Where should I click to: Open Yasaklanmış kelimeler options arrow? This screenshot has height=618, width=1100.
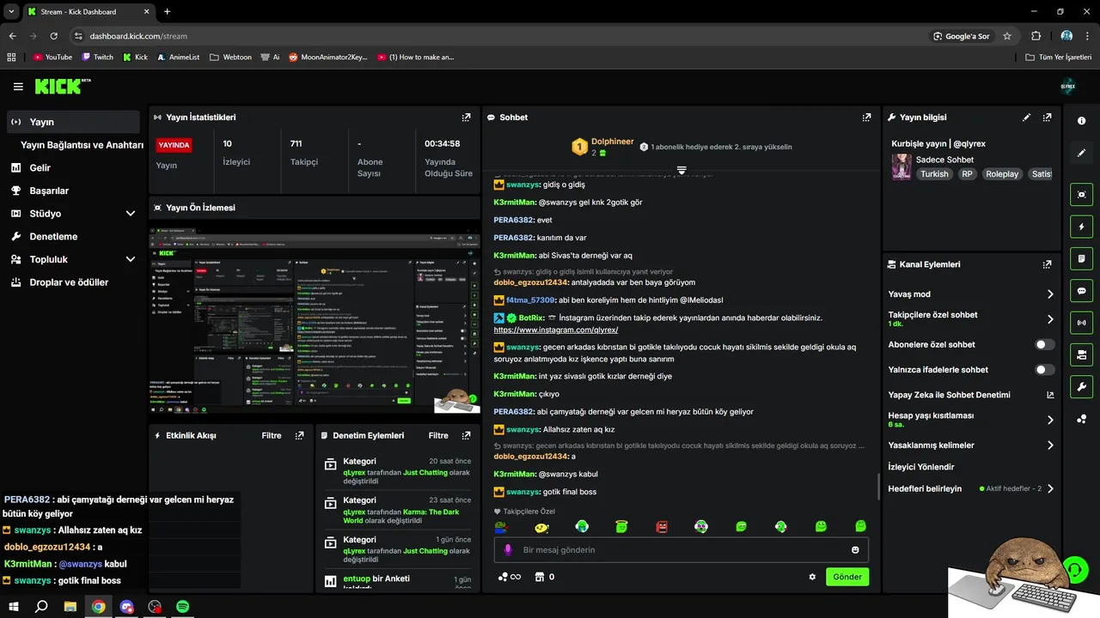point(1050,445)
